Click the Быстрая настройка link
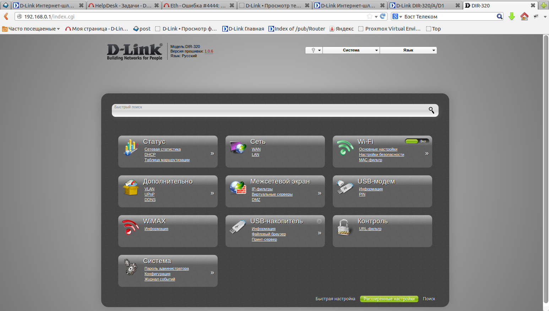This screenshot has width=549, height=311. click(x=336, y=299)
